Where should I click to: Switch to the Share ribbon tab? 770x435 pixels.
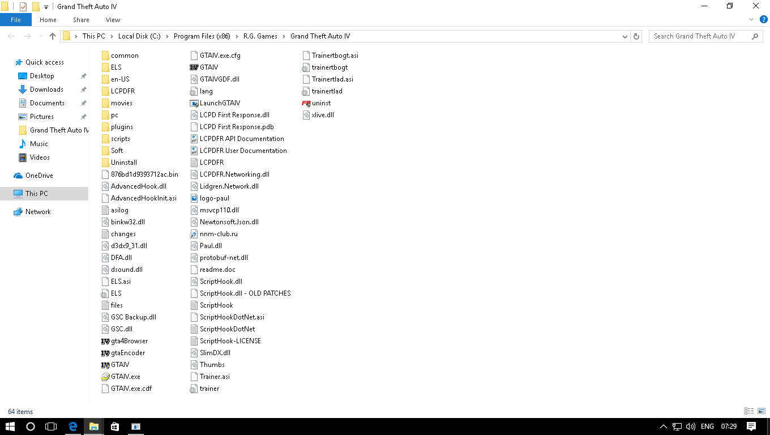point(81,20)
